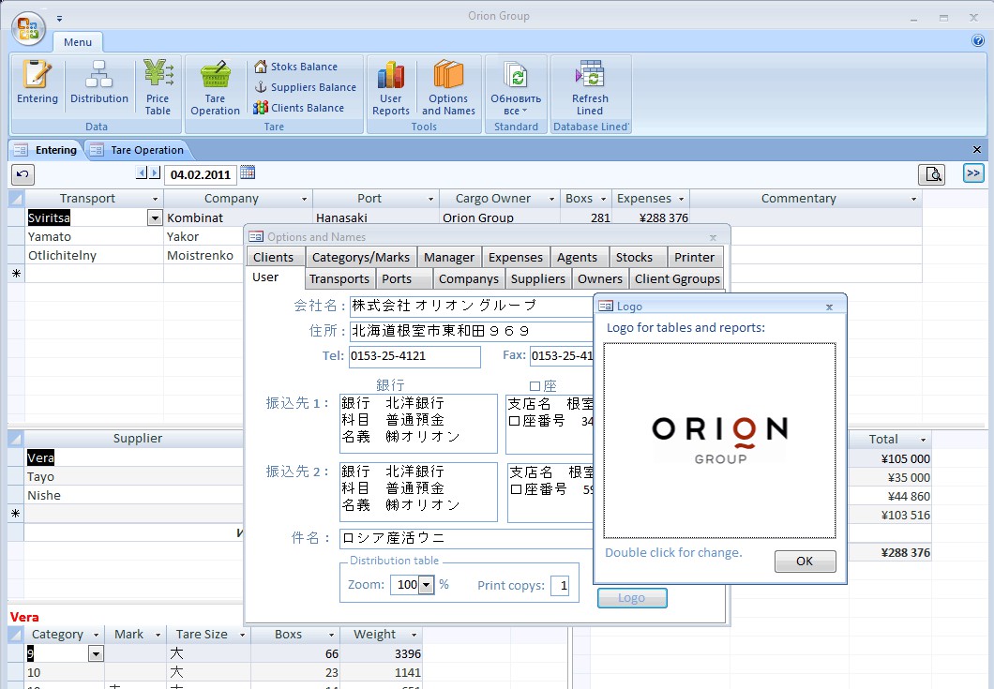Open Stoks Balance

pyautogui.click(x=296, y=67)
